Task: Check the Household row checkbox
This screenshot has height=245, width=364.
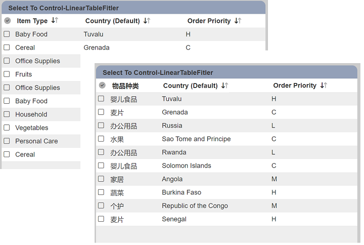Action: click(7, 114)
